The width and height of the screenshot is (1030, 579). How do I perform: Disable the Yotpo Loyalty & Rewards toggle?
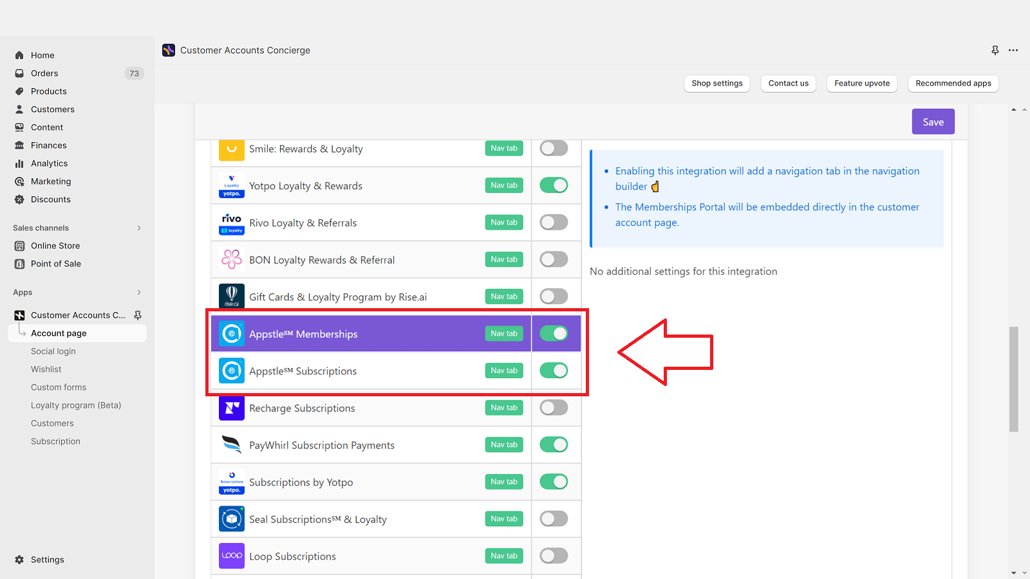[554, 185]
